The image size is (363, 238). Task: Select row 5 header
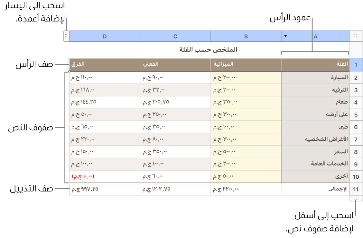[356, 114]
